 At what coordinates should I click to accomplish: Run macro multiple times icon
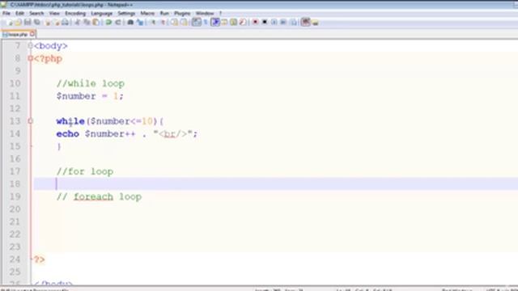click(x=283, y=23)
